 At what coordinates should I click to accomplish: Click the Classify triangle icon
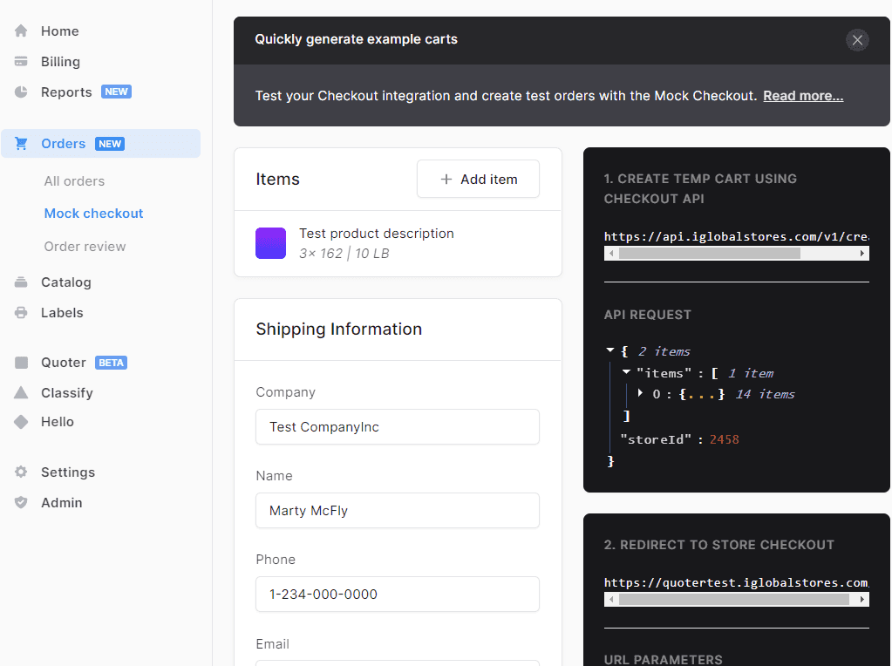pyautogui.click(x=21, y=393)
